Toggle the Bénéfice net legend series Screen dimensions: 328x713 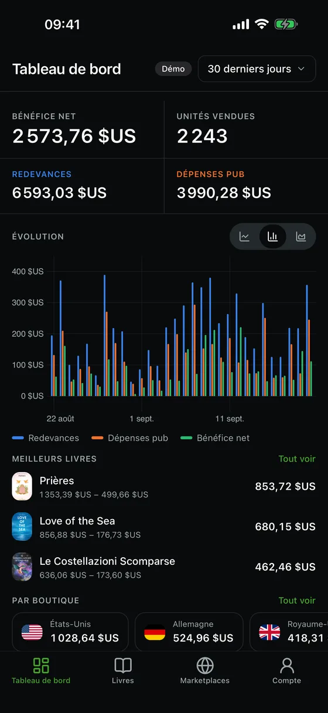[x=215, y=438]
